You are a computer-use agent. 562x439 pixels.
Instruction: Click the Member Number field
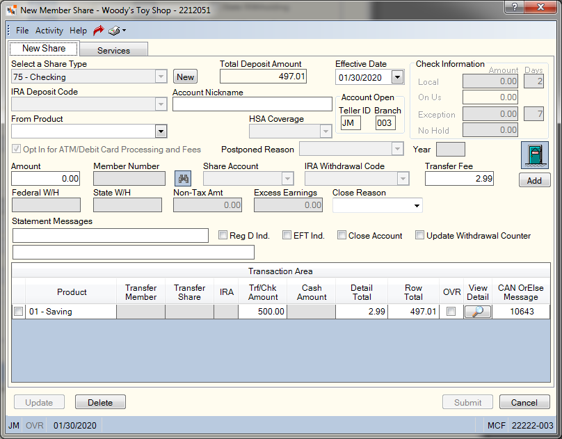[x=129, y=179]
